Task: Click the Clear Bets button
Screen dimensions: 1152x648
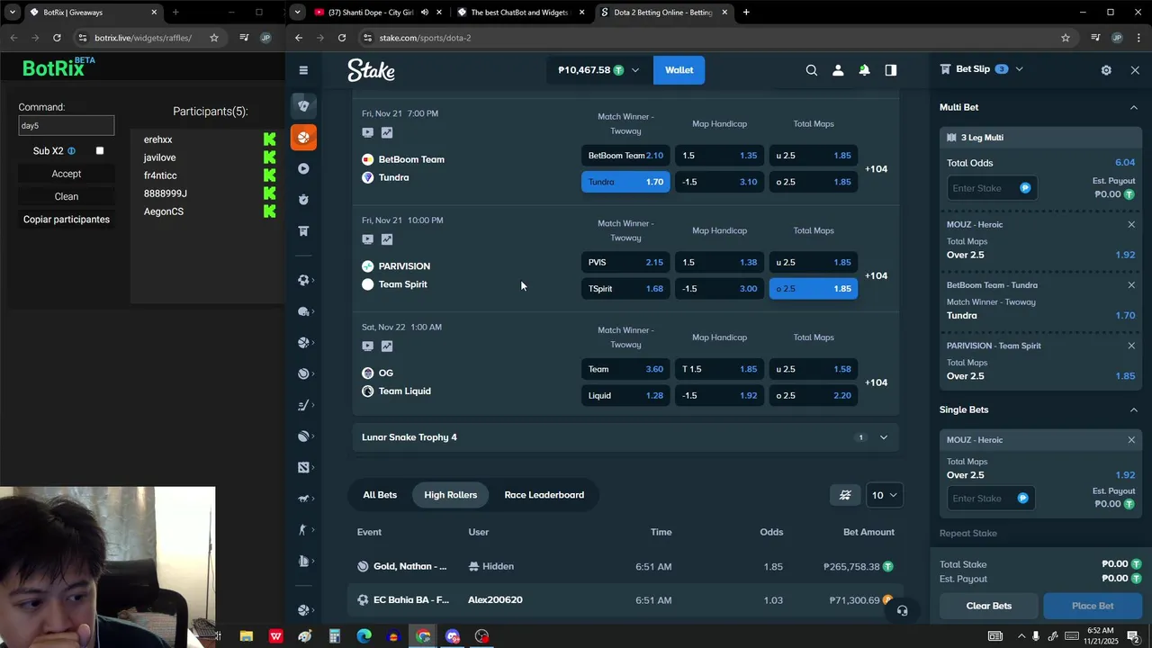Action: (989, 606)
